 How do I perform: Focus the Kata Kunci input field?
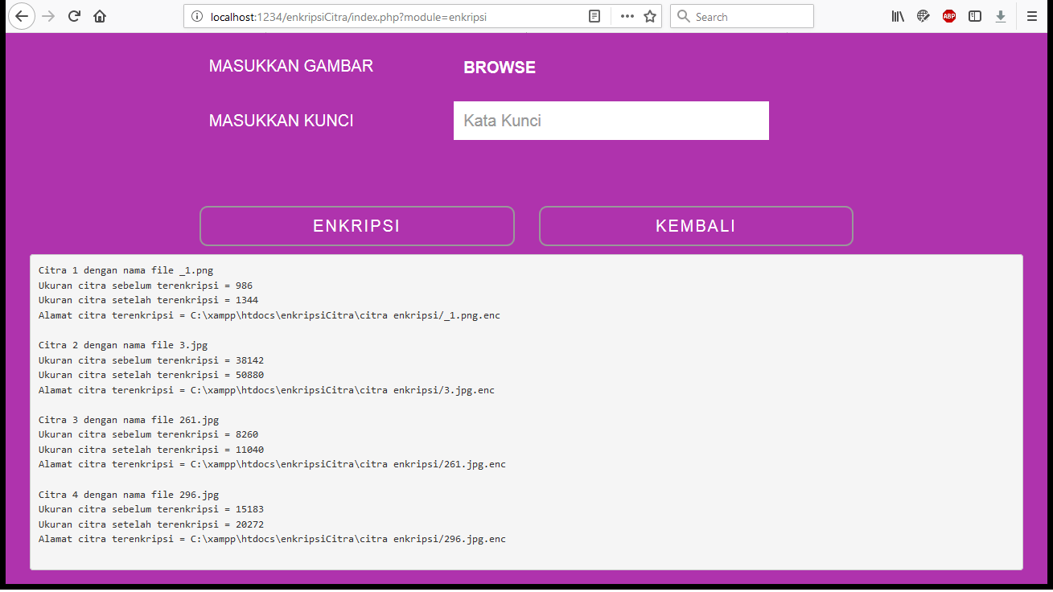point(611,121)
